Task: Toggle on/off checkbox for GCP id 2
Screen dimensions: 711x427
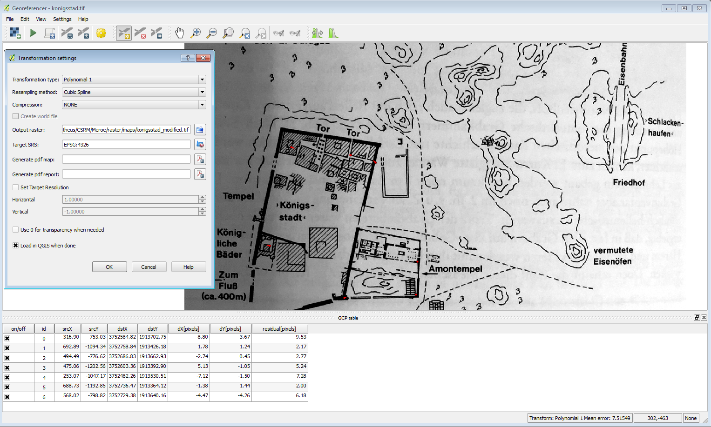Action: (x=7, y=358)
